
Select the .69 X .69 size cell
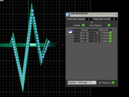tap(84, 39)
